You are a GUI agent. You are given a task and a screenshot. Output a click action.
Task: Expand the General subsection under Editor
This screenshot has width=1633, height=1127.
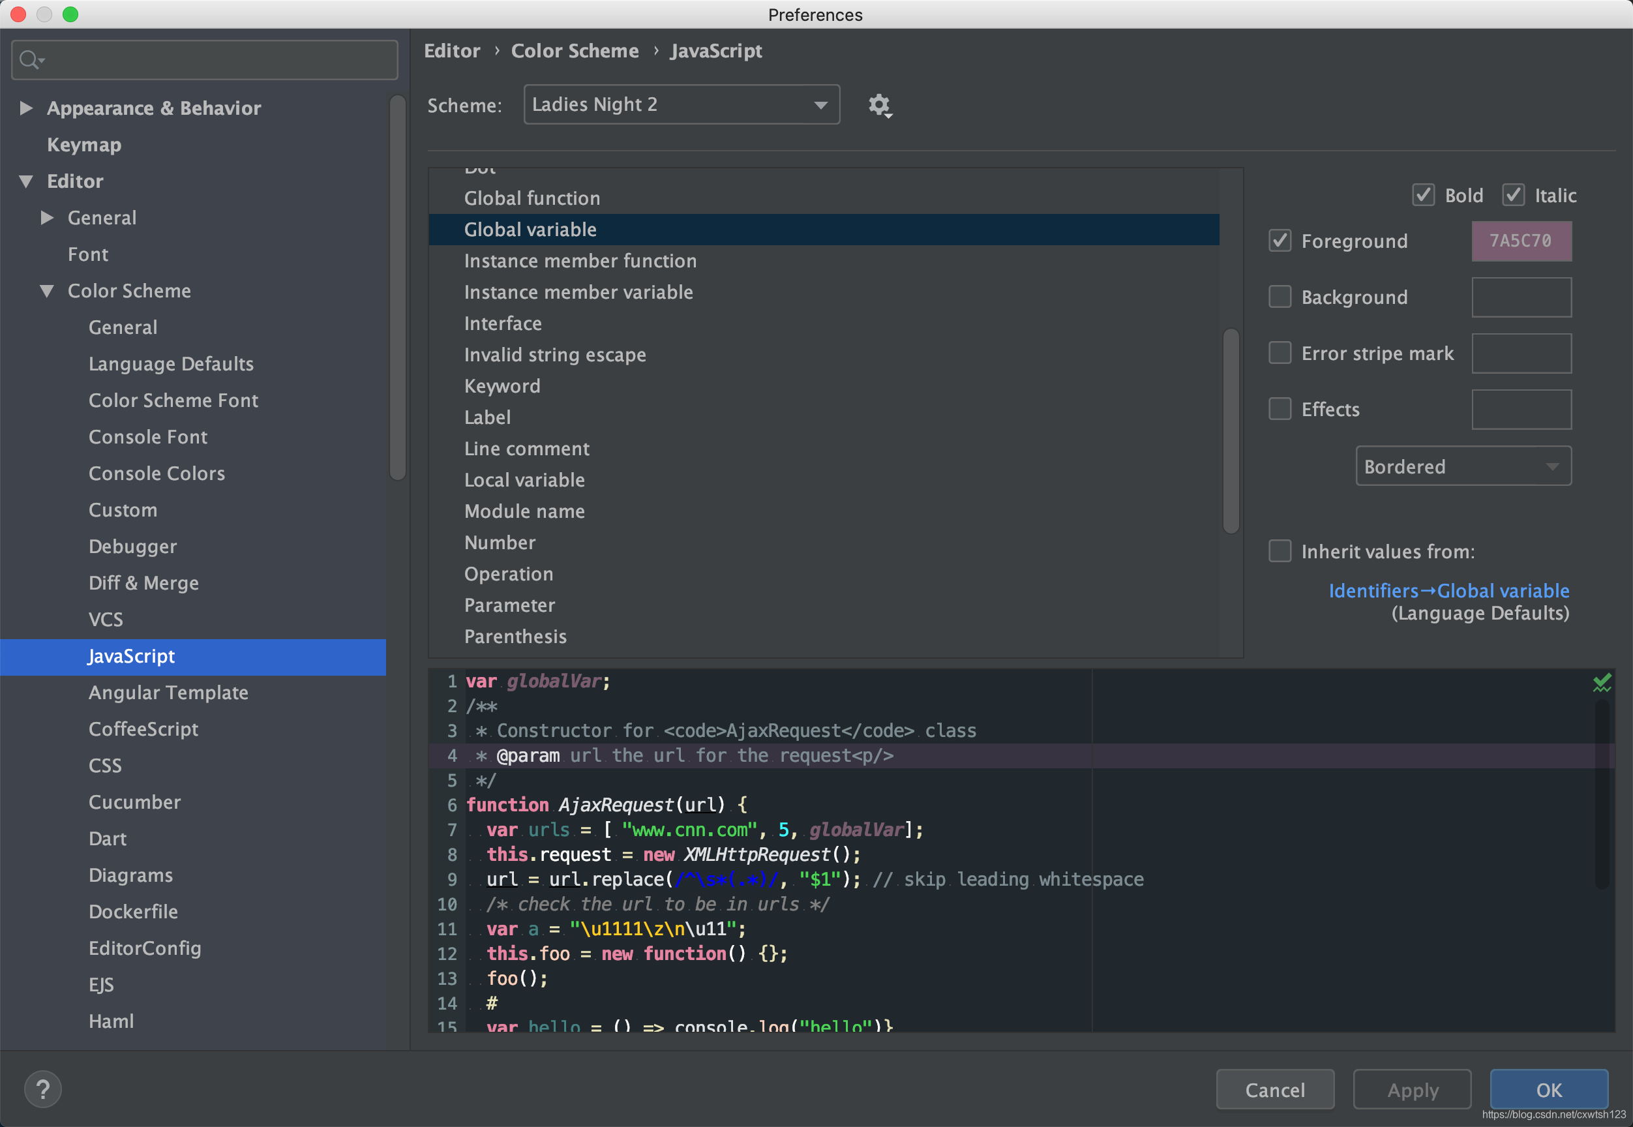click(x=48, y=217)
